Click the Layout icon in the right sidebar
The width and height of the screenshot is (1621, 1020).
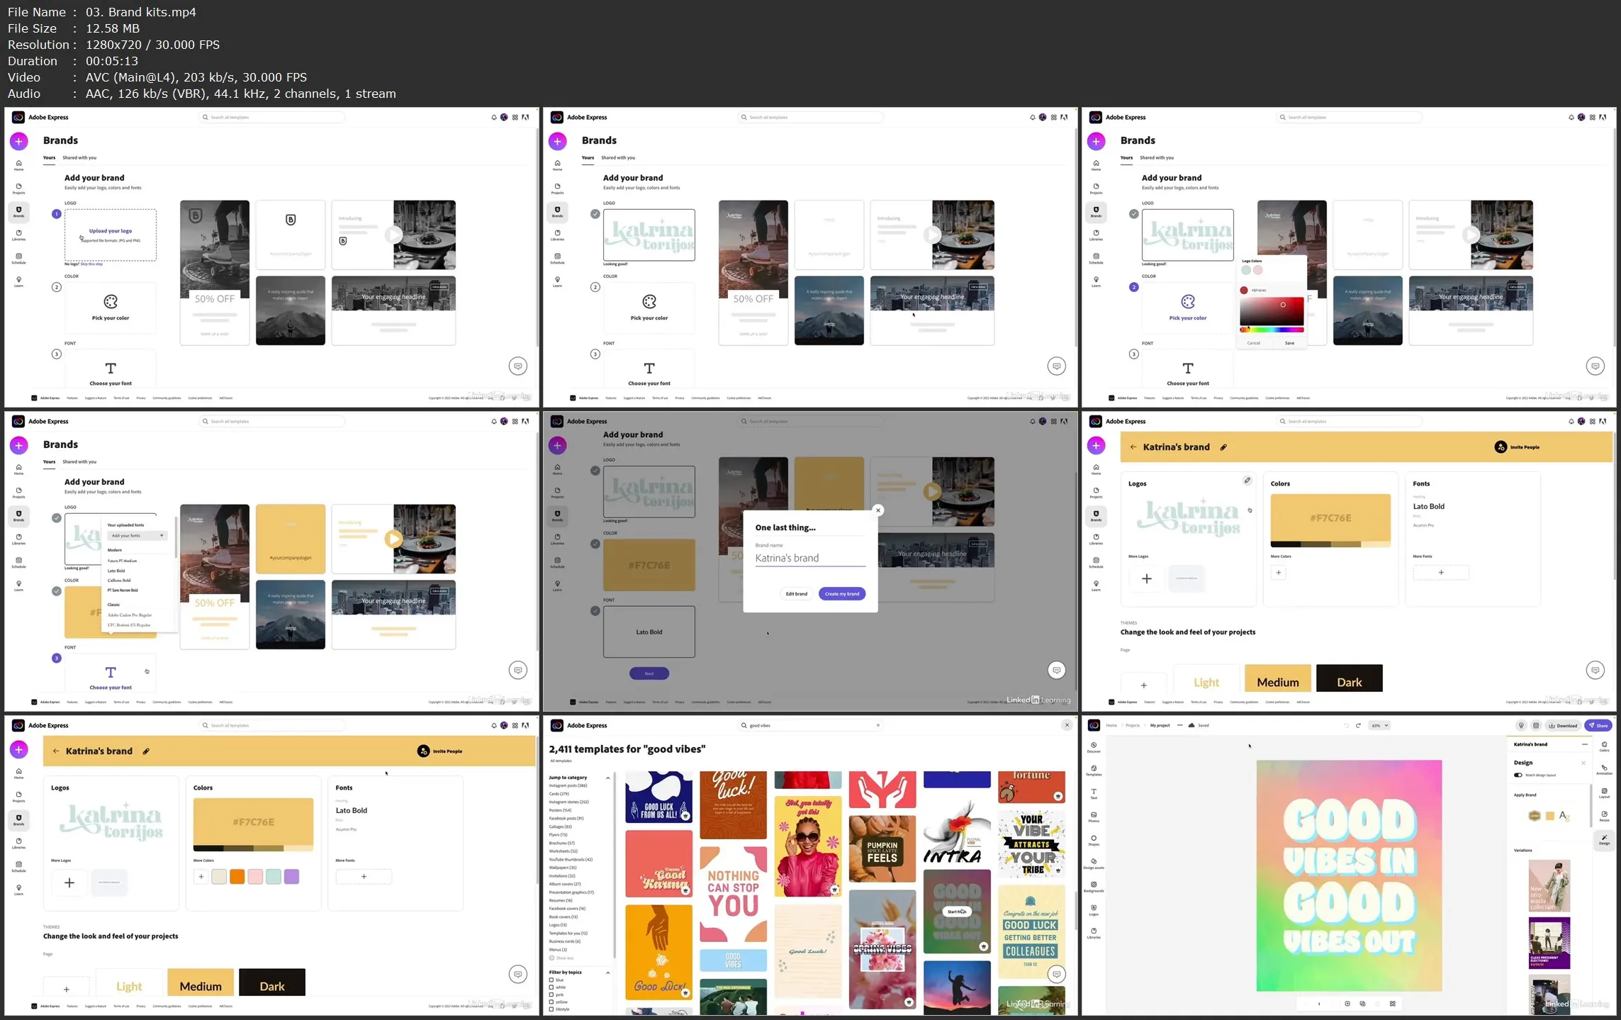coord(1604,792)
